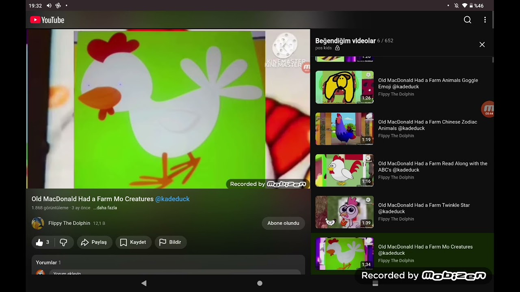Dislike the video with thumbs-down icon

(x=63, y=242)
